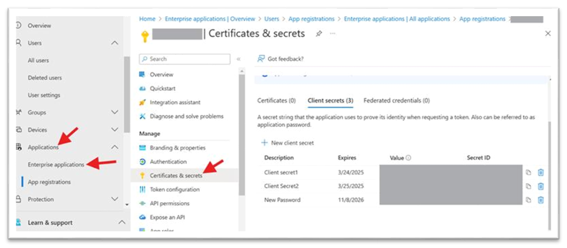Switch to Federated credentials (0) tab
567x248 pixels.
coord(397,101)
